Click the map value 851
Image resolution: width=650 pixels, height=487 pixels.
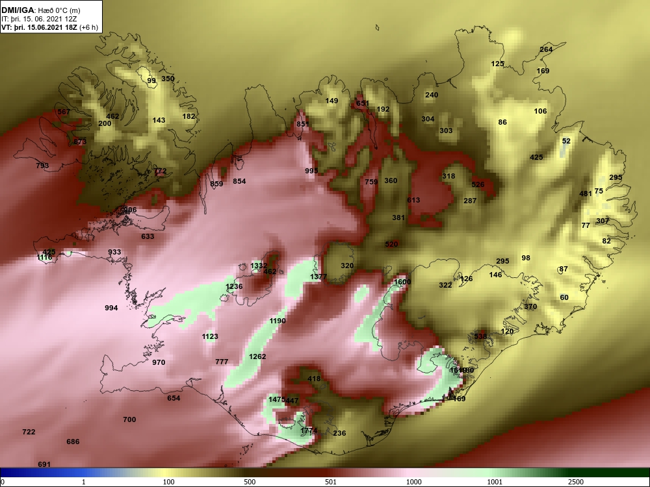point(303,124)
